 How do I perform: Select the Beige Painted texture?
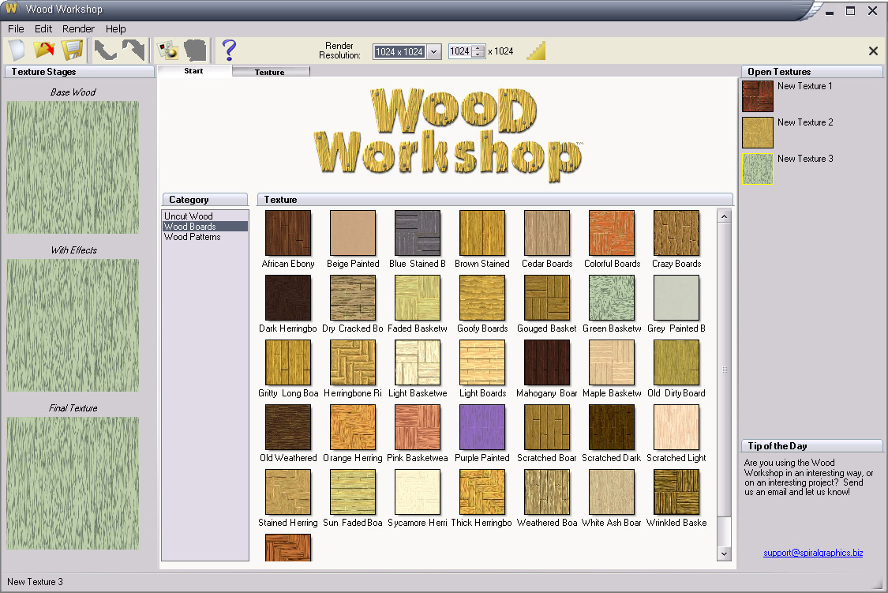pyautogui.click(x=353, y=233)
